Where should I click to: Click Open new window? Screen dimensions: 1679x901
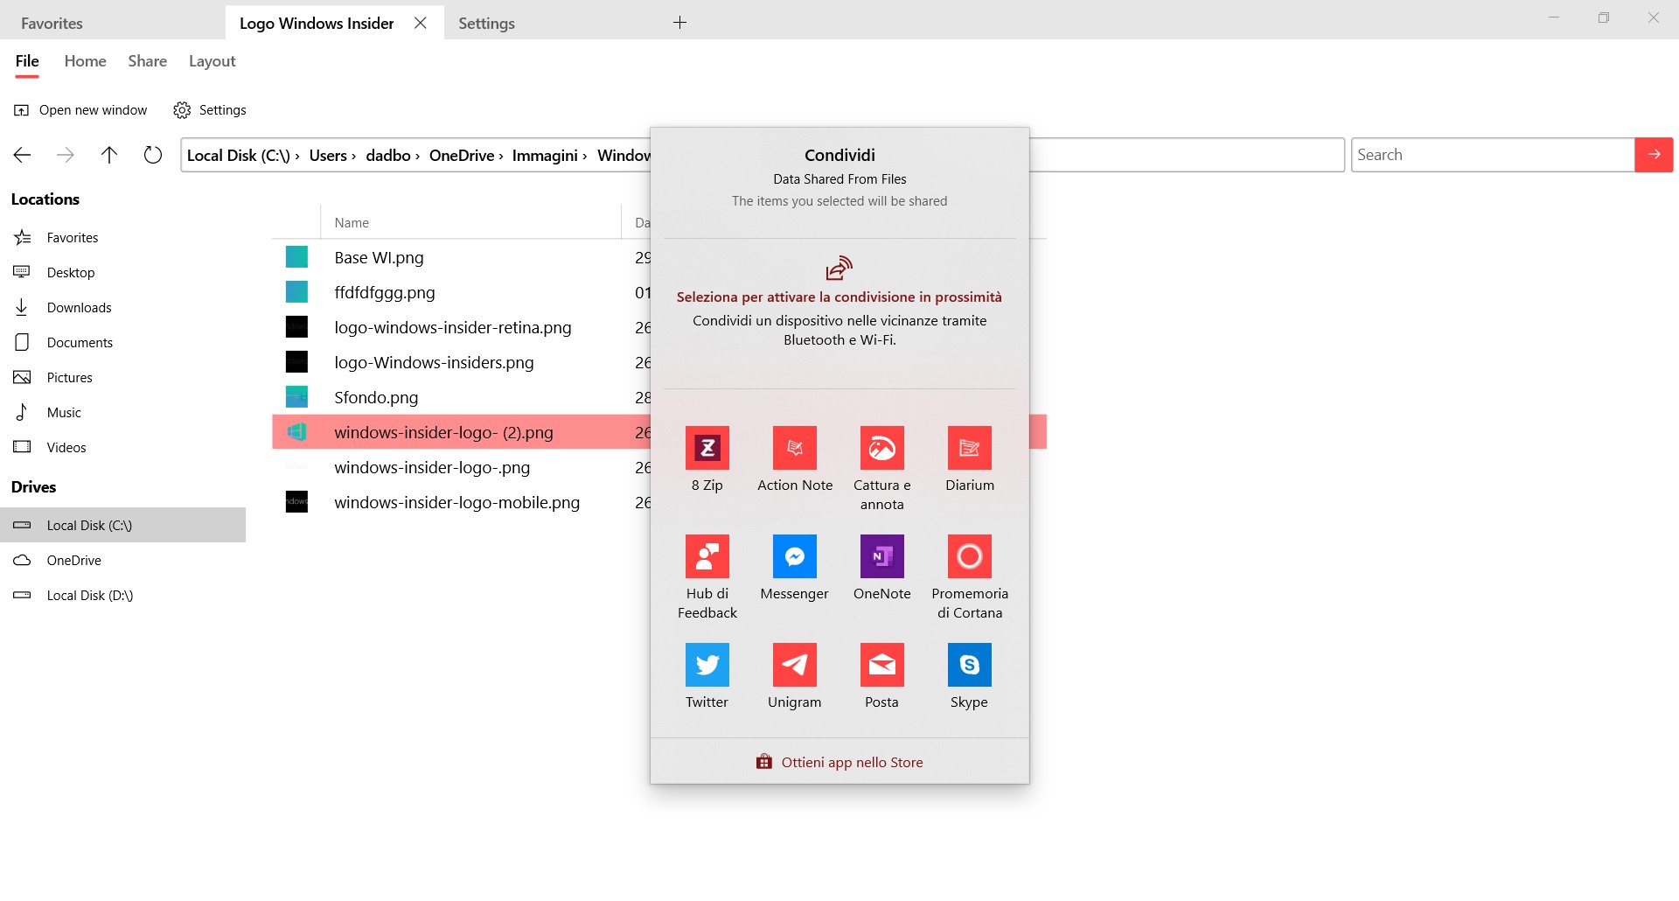(x=80, y=110)
